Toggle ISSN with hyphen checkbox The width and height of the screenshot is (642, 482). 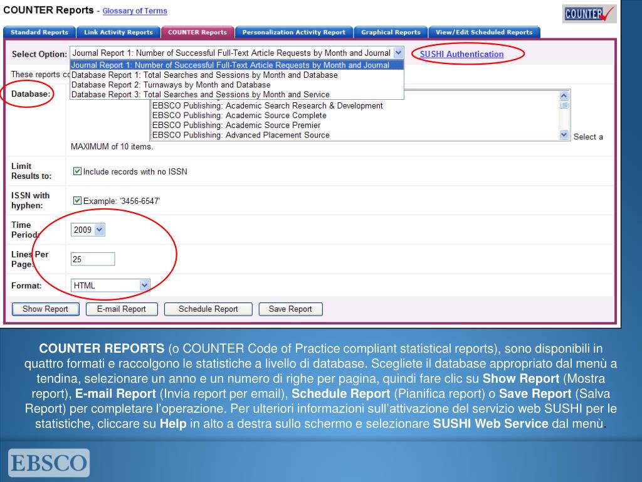coord(77,200)
